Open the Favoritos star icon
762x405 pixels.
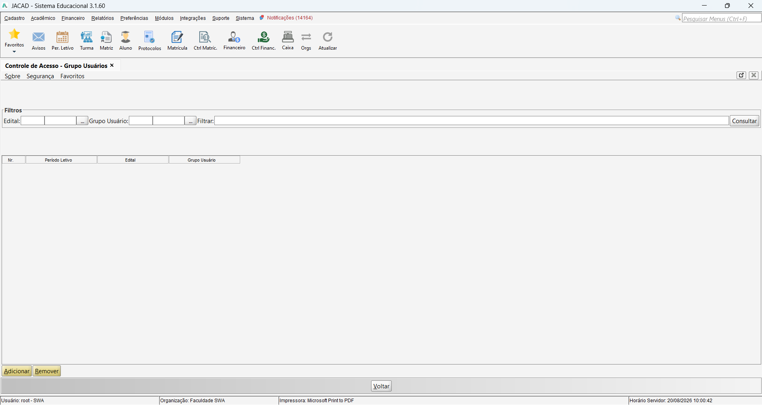click(x=14, y=34)
